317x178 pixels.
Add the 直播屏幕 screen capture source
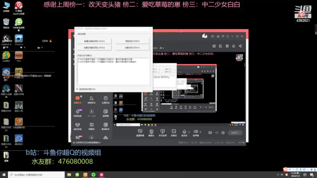[140, 133]
